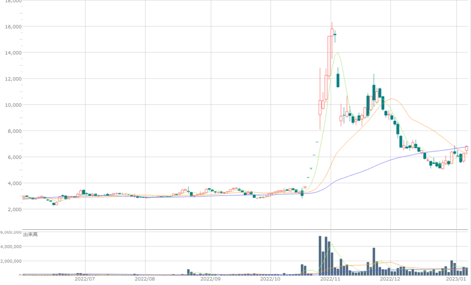Image resolution: width=471 pixels, height=285 pixels.
Task: Click the 10,000 price axis label
Action: (x=13, y=105)
